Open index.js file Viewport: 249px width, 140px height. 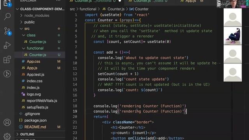coord(33,87)
